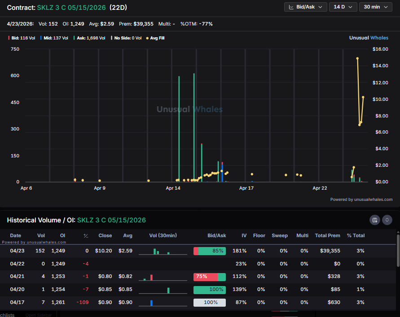
Task: Sort the table by the Vol column header
Action: tap(41, 235)
